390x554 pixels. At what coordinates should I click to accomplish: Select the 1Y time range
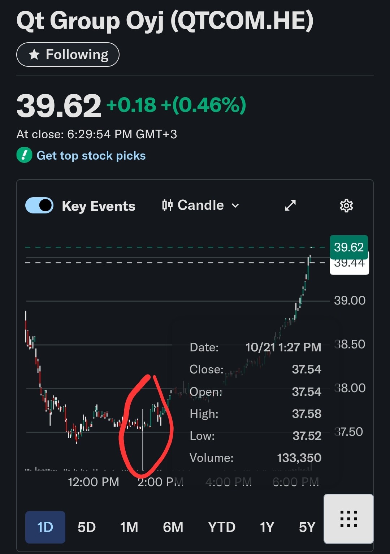coord(267,527)
